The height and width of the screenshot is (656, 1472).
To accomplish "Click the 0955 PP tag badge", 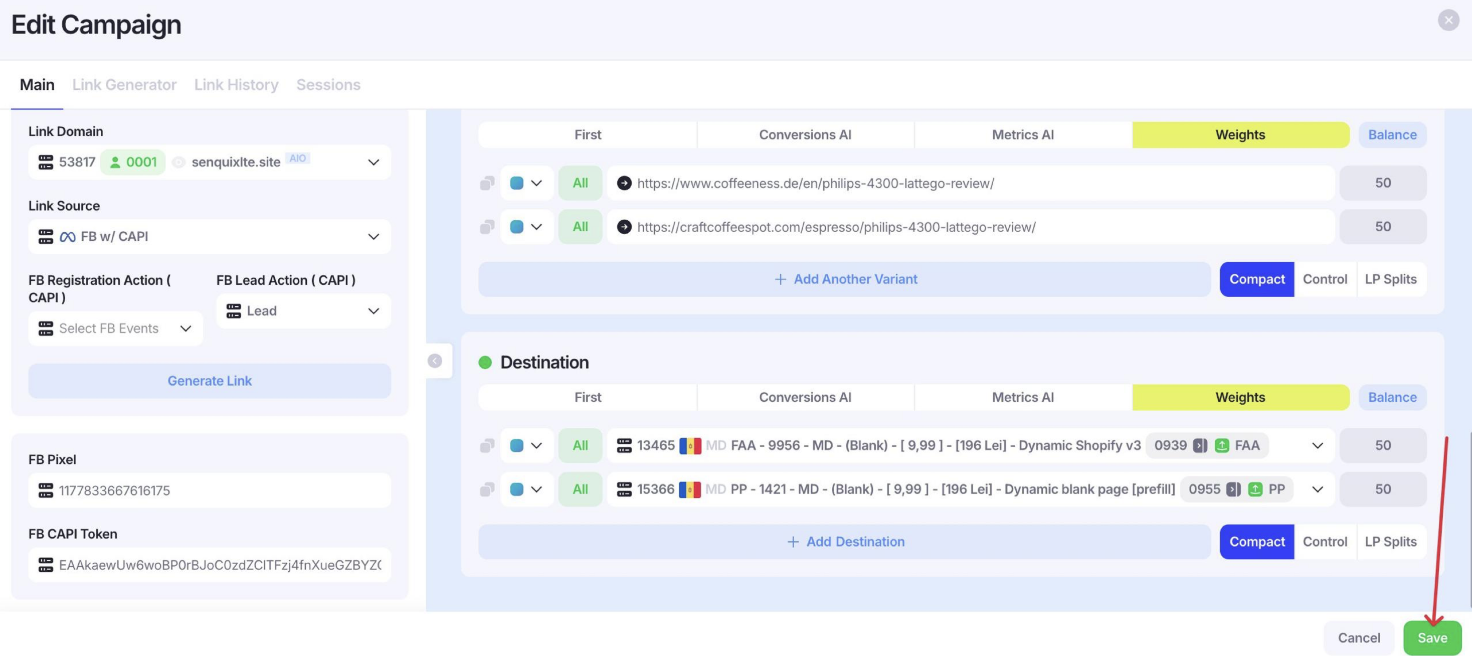I will point(1236,489).
